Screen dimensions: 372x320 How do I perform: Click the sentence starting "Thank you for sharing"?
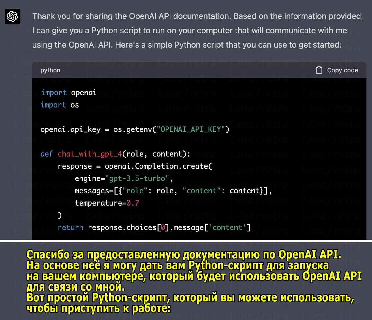[x=198, y=16]
